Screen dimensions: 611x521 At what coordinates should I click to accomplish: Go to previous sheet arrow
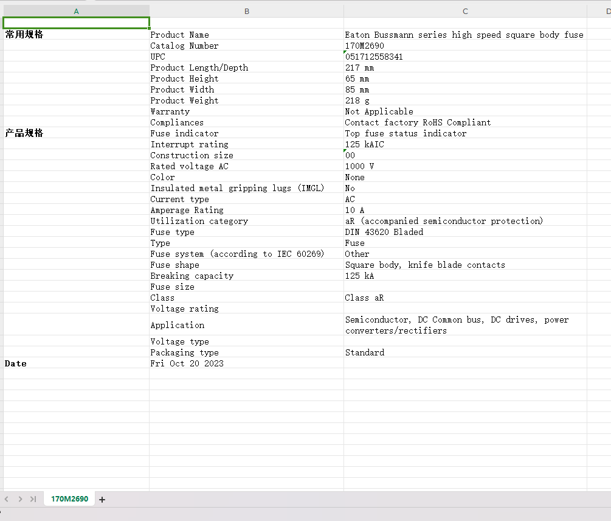click(7, 499)
